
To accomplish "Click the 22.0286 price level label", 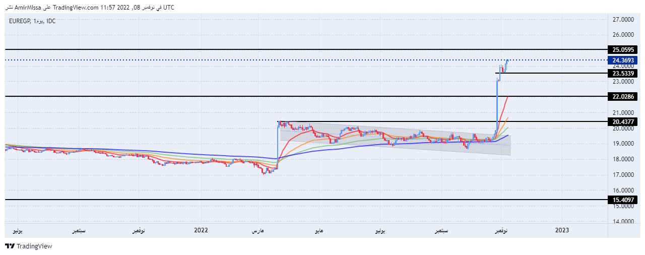I will tap(623, 96).
